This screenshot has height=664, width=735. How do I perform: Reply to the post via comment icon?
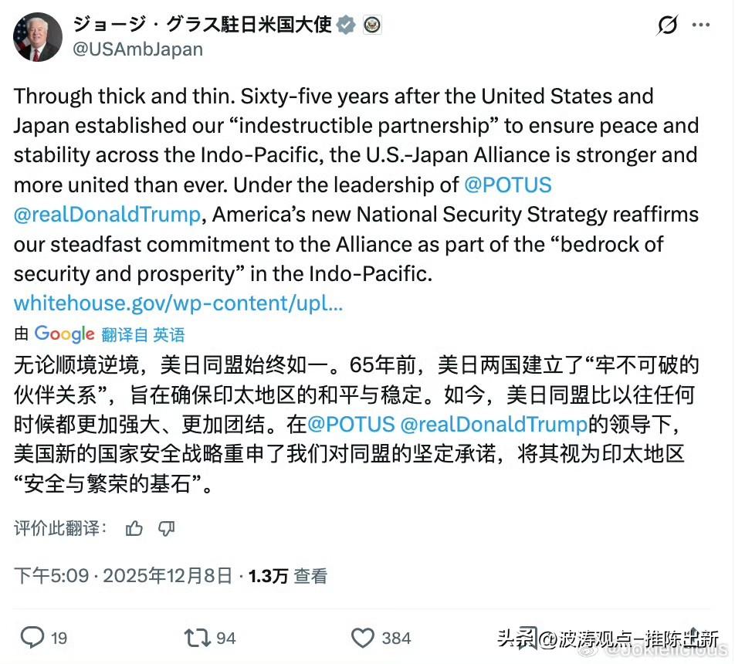click(32, 637)
